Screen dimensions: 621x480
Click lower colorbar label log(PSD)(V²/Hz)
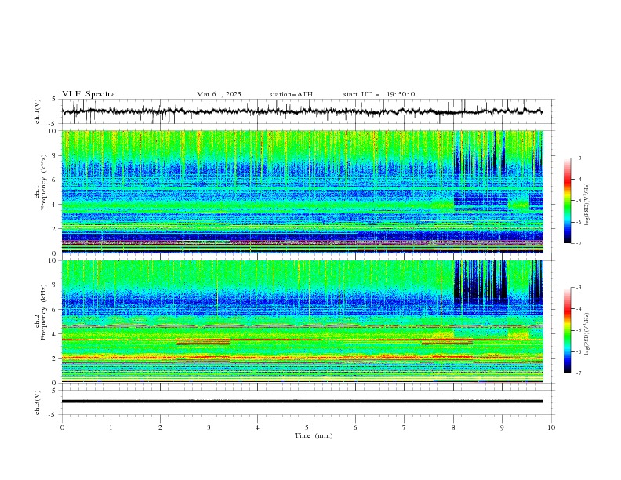tap(587, 333)
